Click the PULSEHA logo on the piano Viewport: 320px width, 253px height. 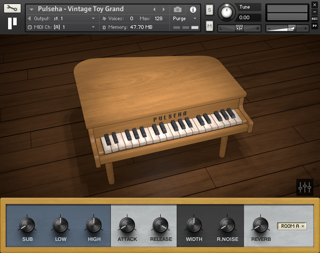point(170,117)
